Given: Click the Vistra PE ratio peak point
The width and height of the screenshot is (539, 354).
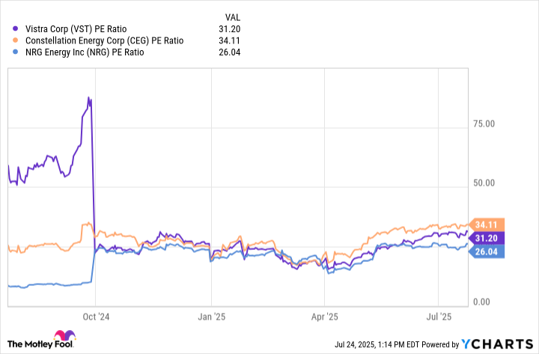Looking at the screenshot, I should 88,97.
